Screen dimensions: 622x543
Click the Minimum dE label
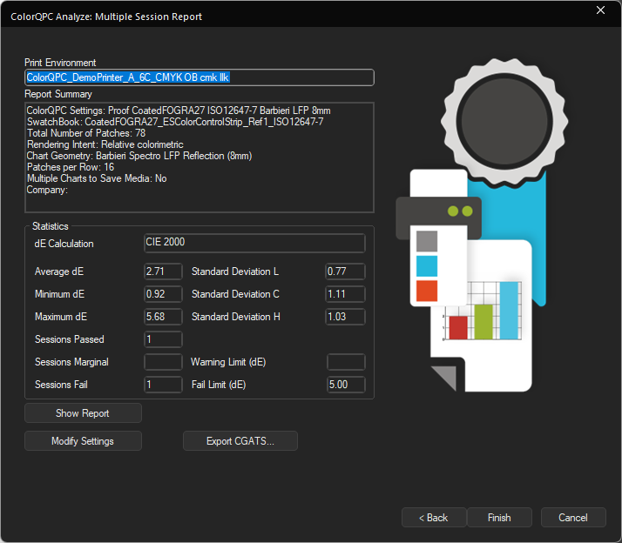click(59, 294)
